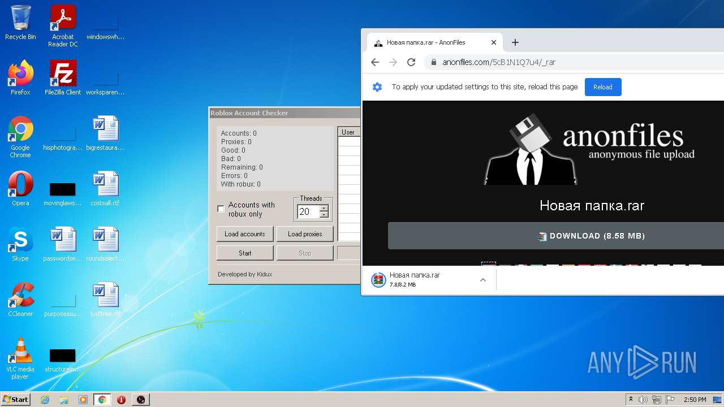Select the bigrestaura... Word document icon
The width and height of the screenshot is (724, 407).
pos(105,133)
